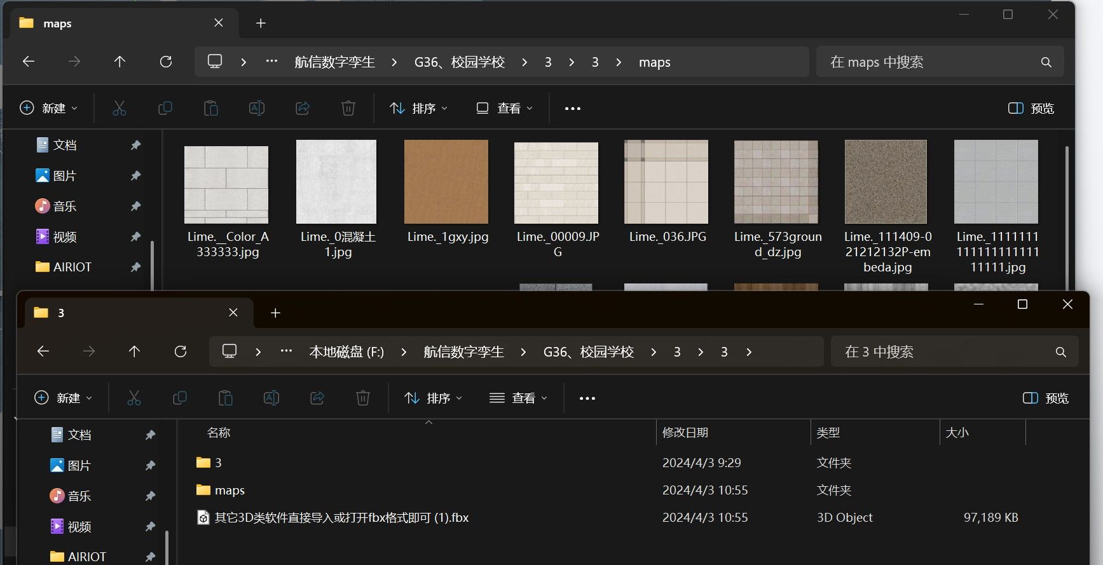The height and width of the screenshot is (565, 1103).
Task: Click the Delete trash icon in the maps window toolbar
Action: click(x=348, y=108)
